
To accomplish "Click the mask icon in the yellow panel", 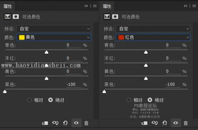I will tap(16, 16).
